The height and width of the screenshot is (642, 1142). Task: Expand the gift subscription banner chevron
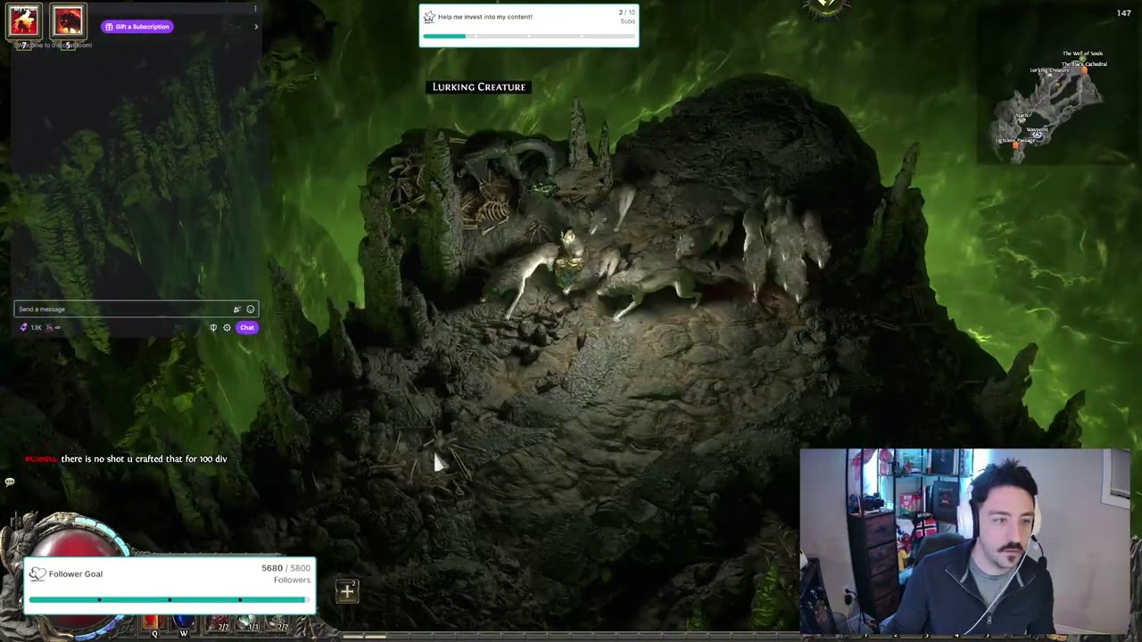tap(256, 27)
